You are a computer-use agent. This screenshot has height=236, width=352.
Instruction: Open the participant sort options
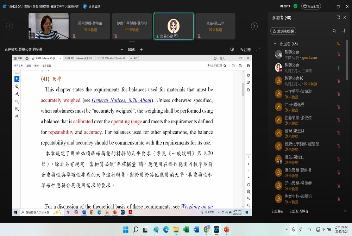[x=344, y=31]
